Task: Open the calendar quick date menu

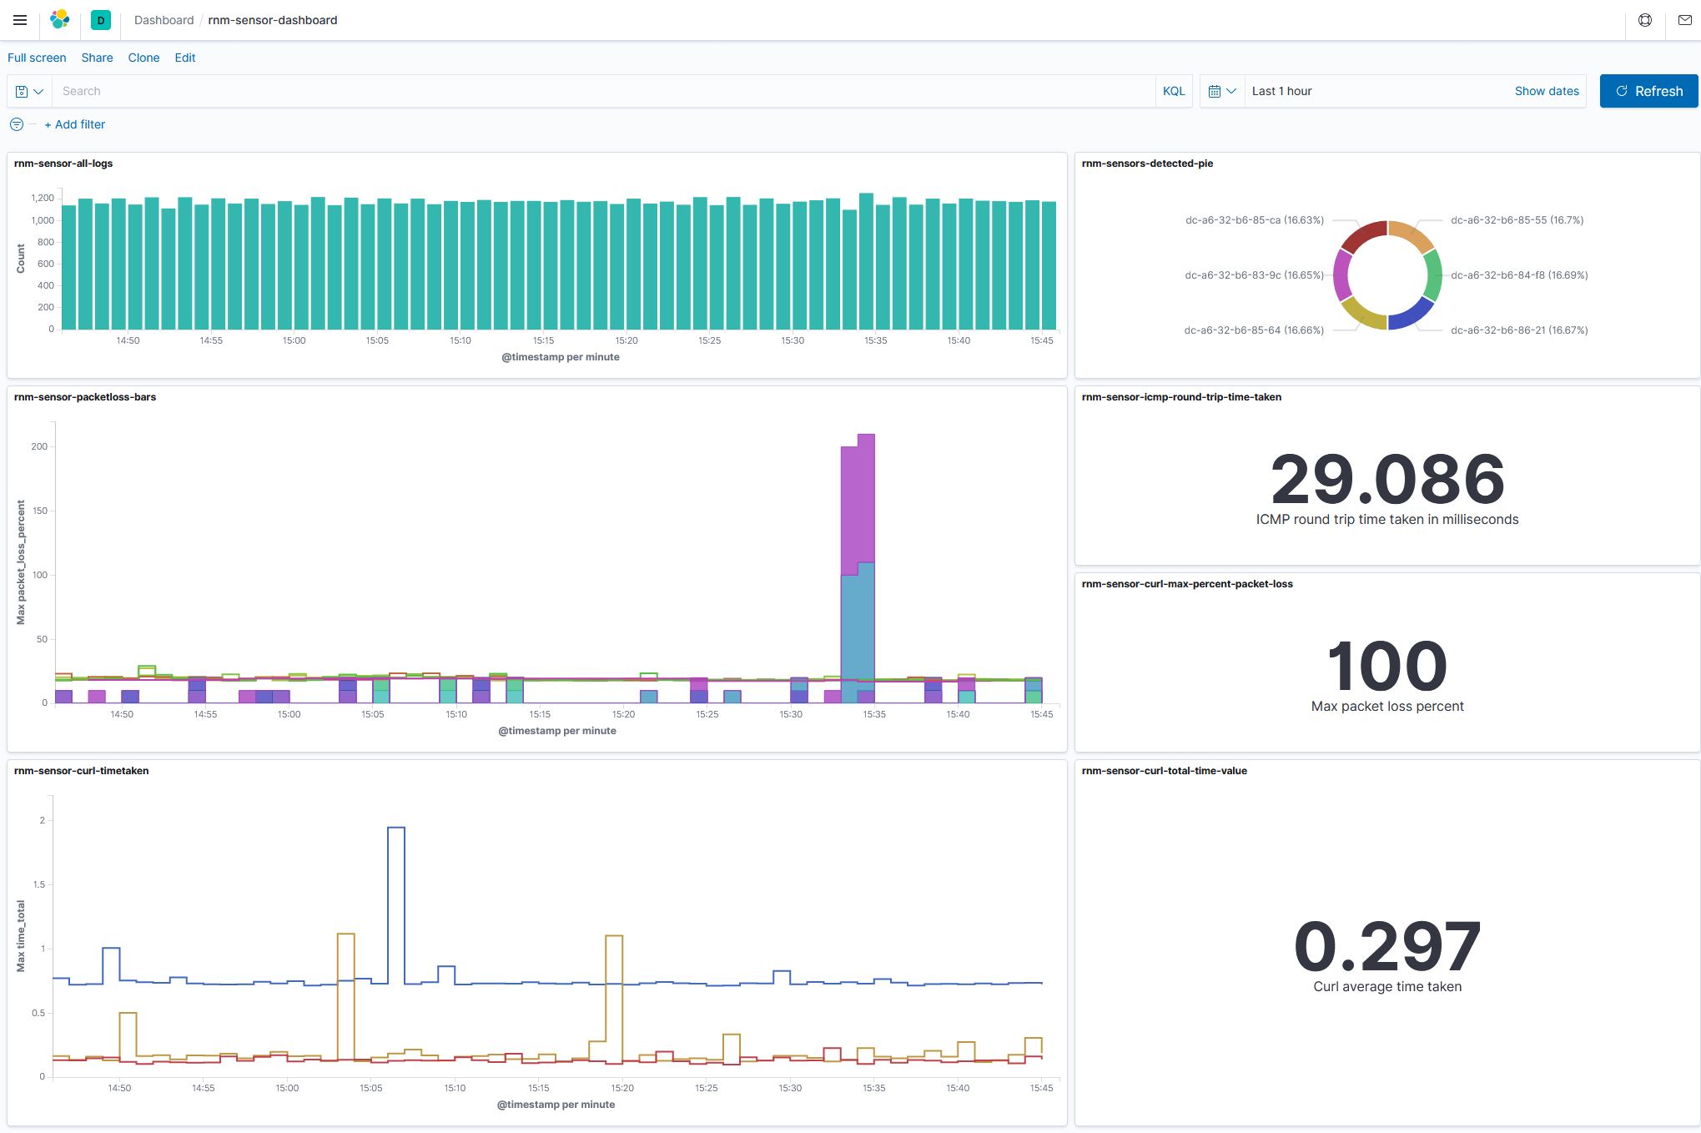Action: 1222,91
